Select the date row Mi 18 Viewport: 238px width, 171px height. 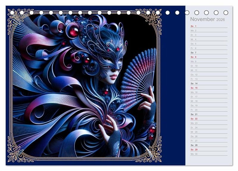point(209,101)
